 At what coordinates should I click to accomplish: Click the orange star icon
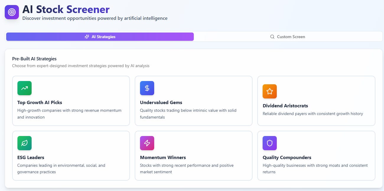pyautogui.click(x=270, y=91)
